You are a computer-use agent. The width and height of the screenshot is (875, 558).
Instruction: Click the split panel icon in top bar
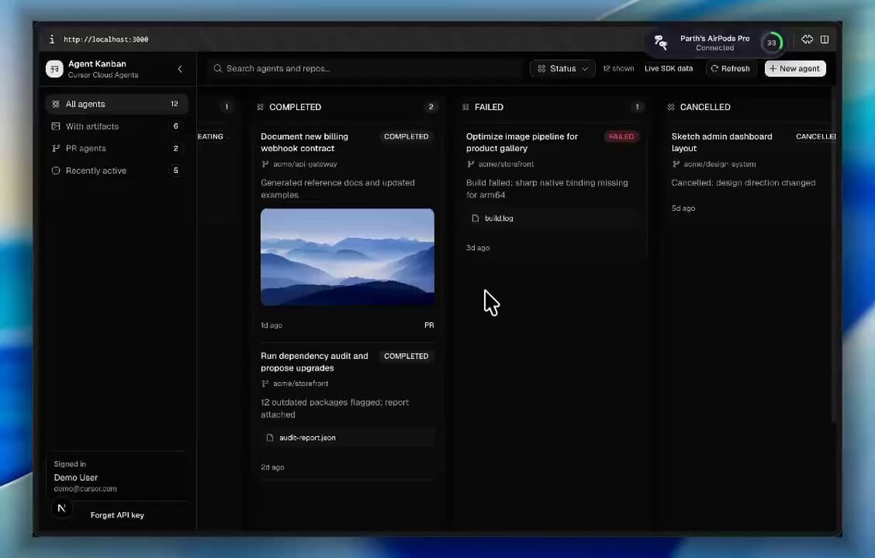click(825, 39)
